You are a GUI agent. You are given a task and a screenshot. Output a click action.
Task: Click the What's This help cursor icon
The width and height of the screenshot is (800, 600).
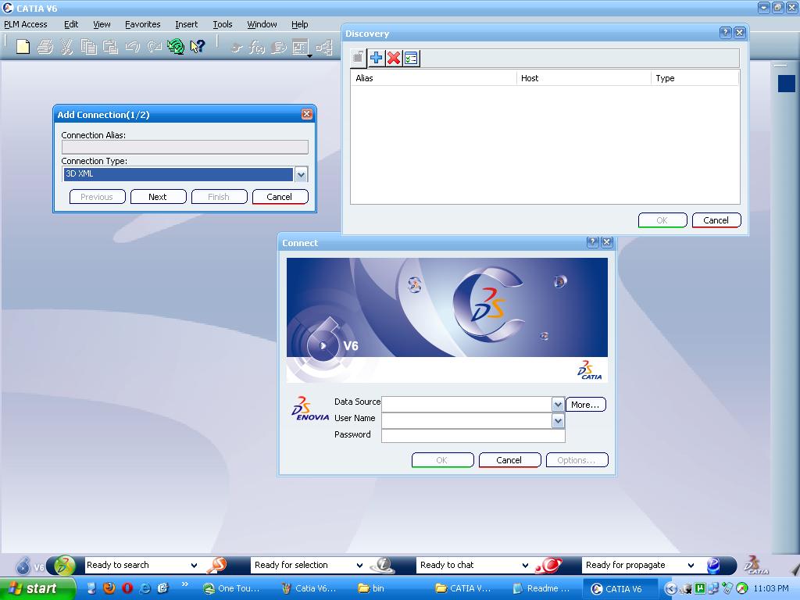(x=198, y=47)
